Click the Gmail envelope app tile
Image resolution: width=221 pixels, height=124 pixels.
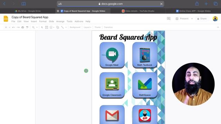coord(112,115)
